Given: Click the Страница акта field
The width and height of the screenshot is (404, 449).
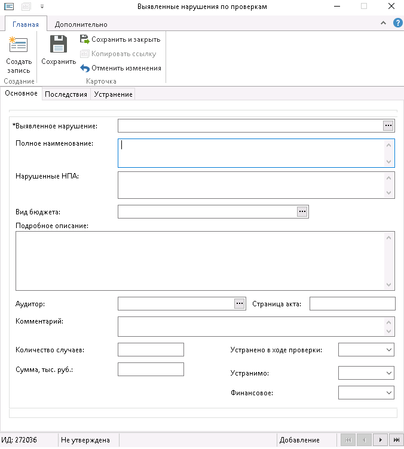Looking at the screenshot, I should tap(353, 303).
